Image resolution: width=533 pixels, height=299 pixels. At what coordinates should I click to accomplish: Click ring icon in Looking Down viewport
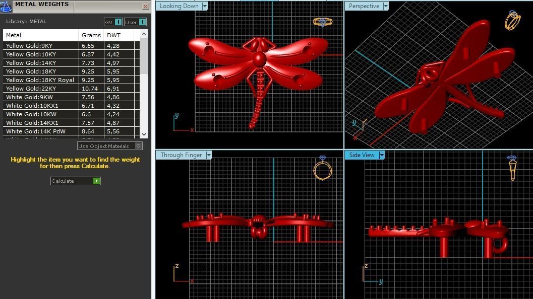pos(323,22)
